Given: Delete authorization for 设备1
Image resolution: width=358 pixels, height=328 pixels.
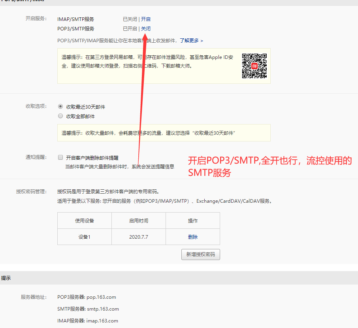Looking at the screenshot, I should point(193,237).
